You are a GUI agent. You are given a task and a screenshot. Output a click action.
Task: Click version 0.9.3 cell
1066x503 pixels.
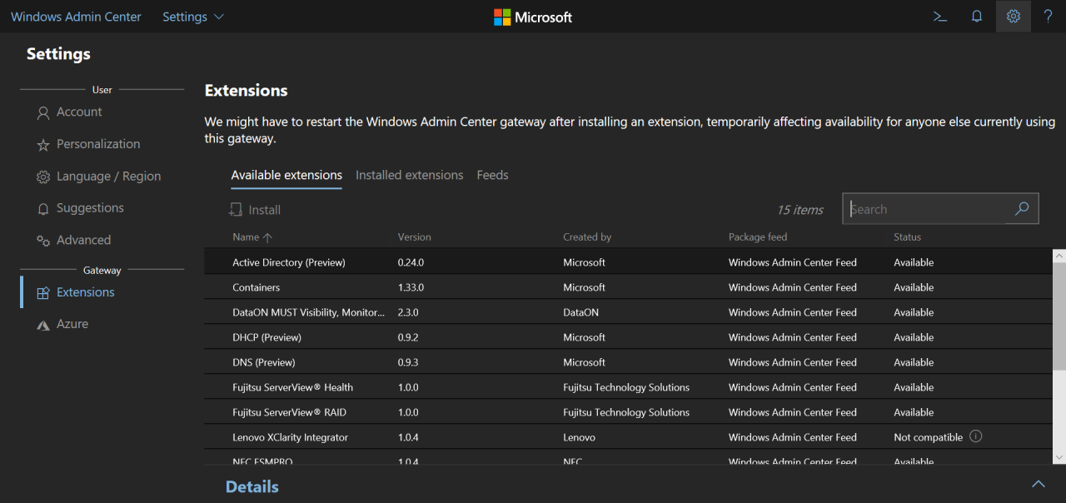tap(408, 362)
